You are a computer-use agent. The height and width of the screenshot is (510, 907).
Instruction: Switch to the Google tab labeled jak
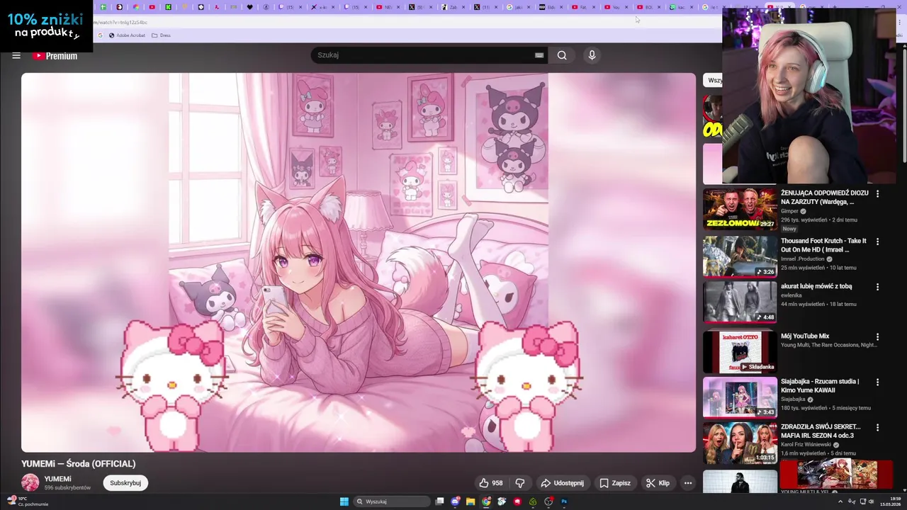coord(517,7)
